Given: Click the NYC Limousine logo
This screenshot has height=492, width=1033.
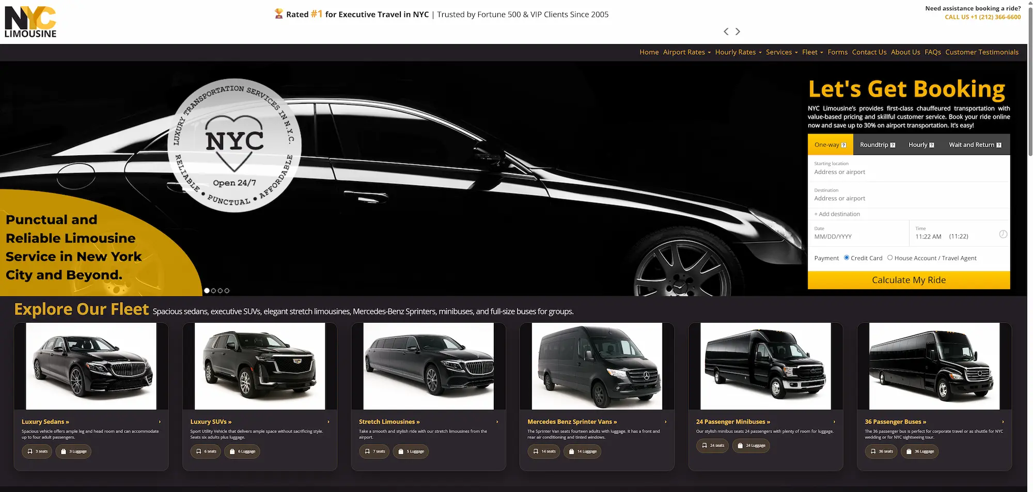Looking at the screenshot, I should tap(30, 22).
